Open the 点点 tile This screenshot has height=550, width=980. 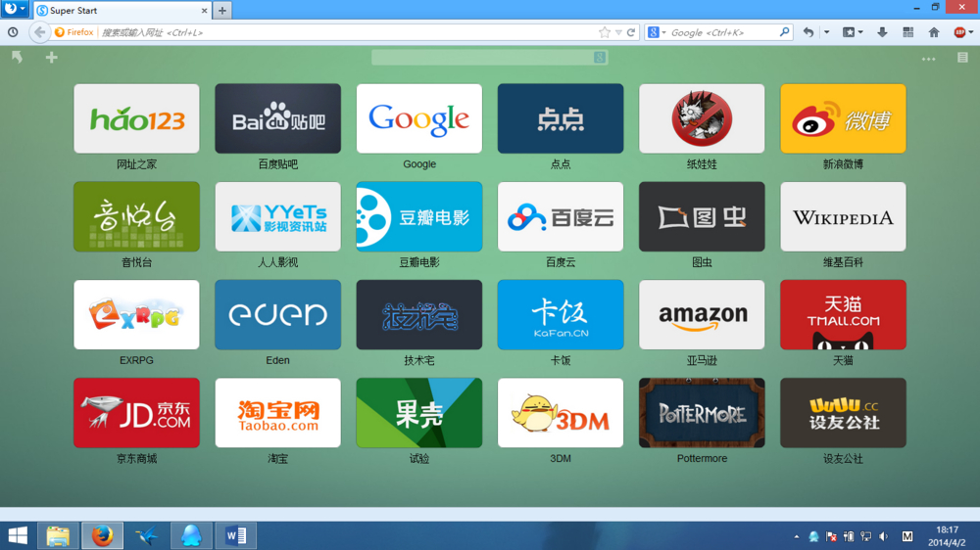click(560, 118)
